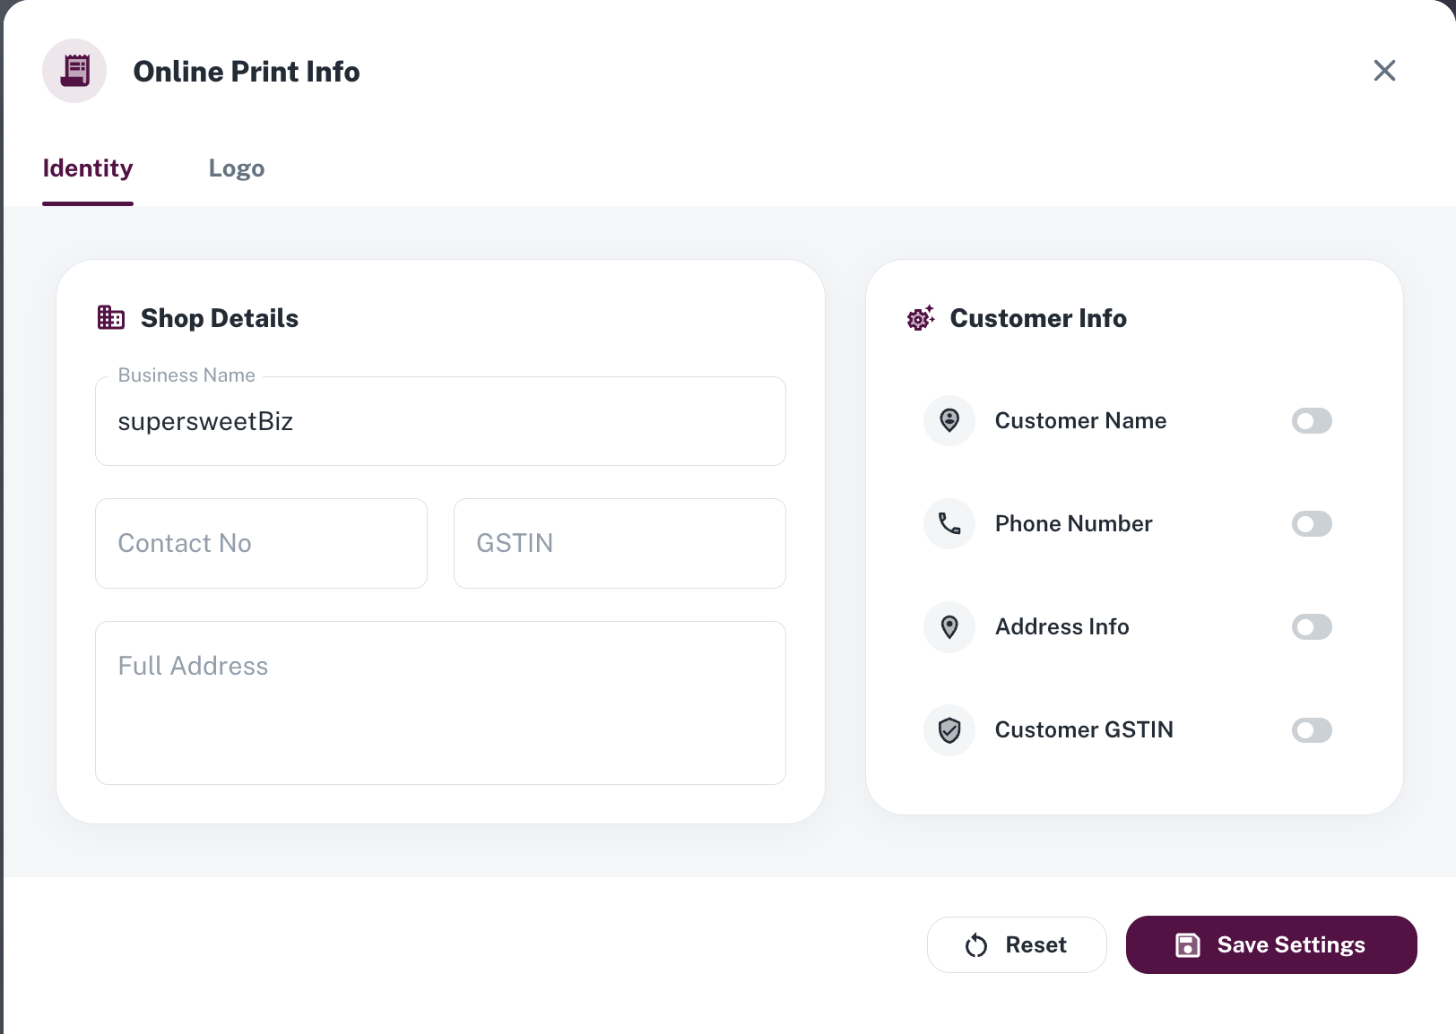Click the Customer GSTIN shield icon
The image size is (1456, 1034).
949,730
